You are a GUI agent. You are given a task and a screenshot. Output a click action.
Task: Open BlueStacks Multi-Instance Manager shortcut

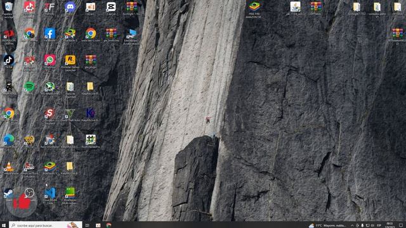(70, 196)
